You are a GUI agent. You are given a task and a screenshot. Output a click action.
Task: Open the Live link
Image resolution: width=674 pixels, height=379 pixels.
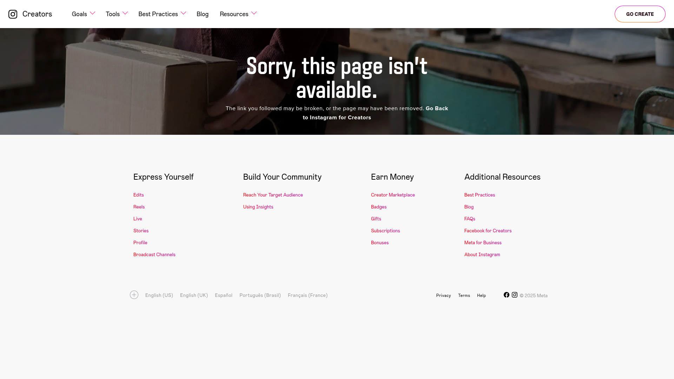[x=138, y=219]
